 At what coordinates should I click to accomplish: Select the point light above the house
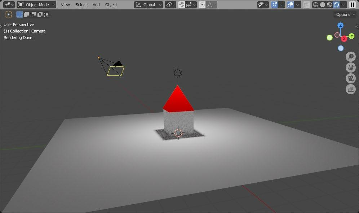[177, 73]
